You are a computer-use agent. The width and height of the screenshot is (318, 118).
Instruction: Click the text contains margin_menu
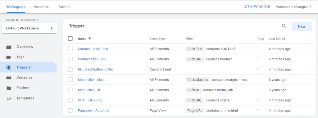coord(229,80)
